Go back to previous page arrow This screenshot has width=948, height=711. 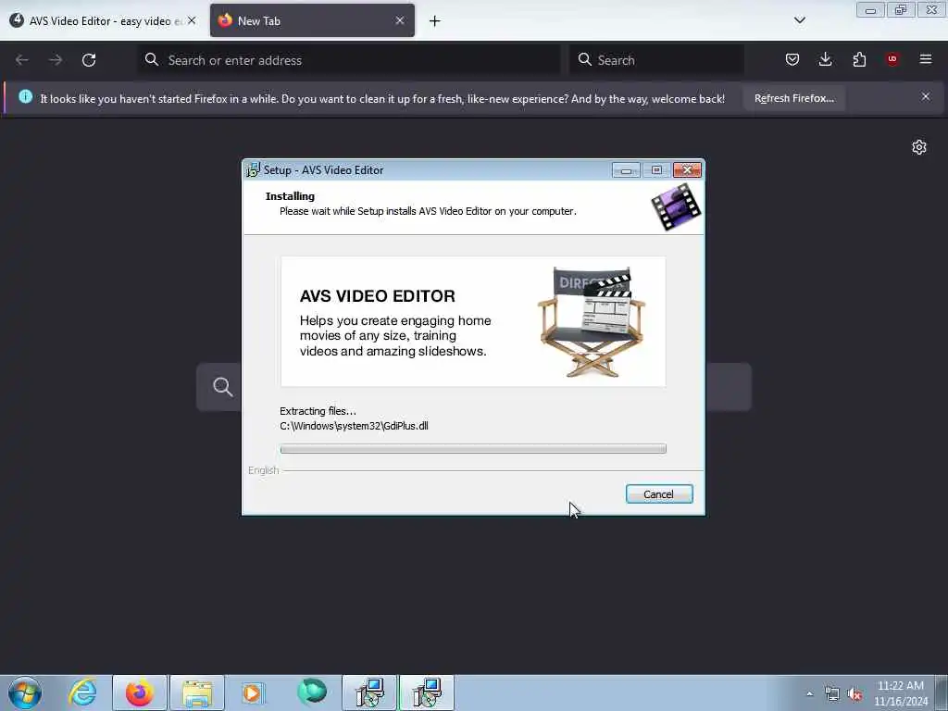pos(22,60)
